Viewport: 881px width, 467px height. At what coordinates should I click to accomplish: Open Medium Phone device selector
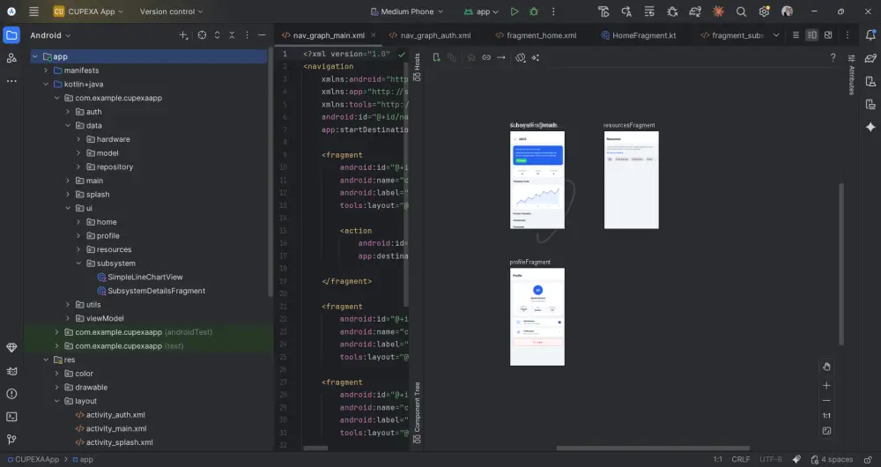pyautogui.click(x=407, y=11)
